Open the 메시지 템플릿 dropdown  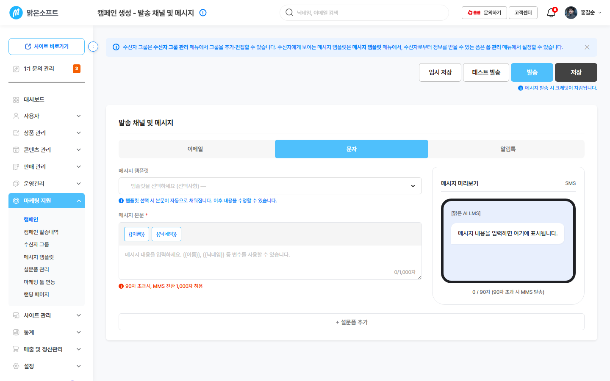click(x=270, y=186)
